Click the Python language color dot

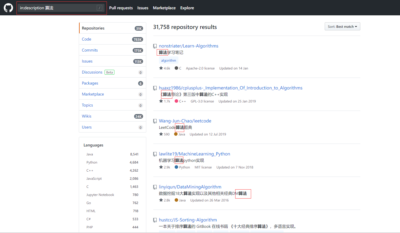(176, 167)
